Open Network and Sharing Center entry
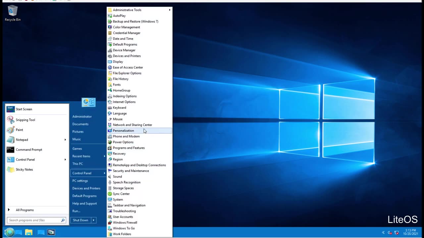 [139, 125]
